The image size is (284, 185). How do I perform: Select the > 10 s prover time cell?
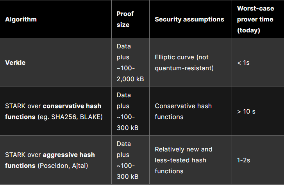coord(246,111)
